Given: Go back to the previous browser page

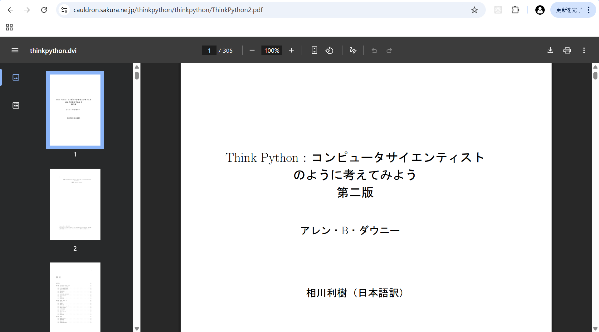Looking at the screenshot, I should tap(10, 10).
